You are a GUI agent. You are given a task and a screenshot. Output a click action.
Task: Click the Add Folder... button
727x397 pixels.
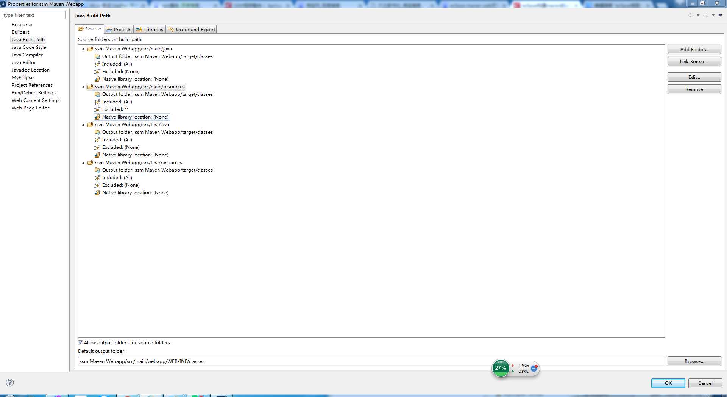[x=694, y=50]
